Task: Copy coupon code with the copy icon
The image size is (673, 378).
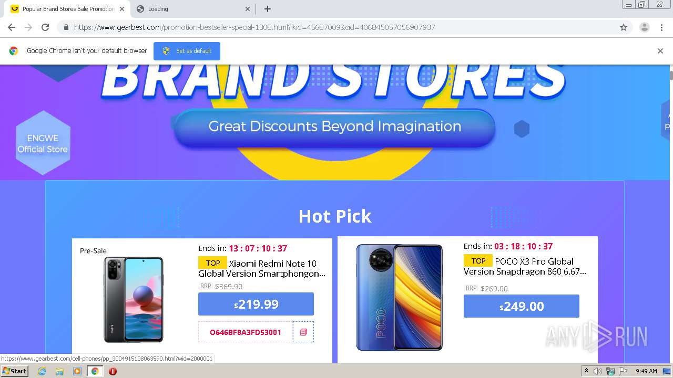Action: [303, 332]
